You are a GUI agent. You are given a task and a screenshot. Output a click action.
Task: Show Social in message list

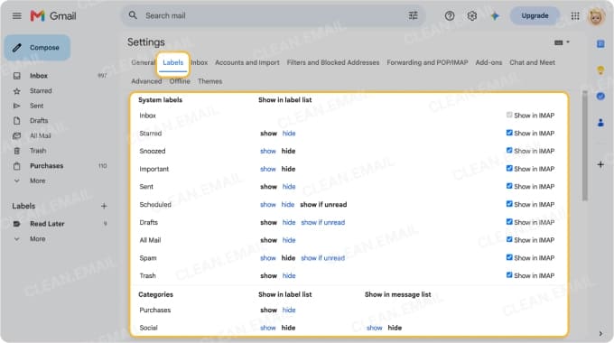pyautogui.click(x=375, y=329)
